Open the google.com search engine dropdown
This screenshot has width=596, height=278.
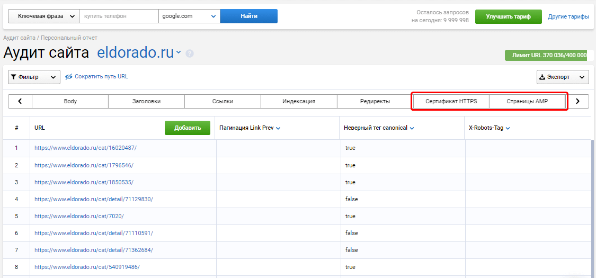(x=189, y=16)
